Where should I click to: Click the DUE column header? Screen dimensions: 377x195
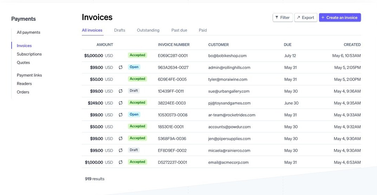287,45
